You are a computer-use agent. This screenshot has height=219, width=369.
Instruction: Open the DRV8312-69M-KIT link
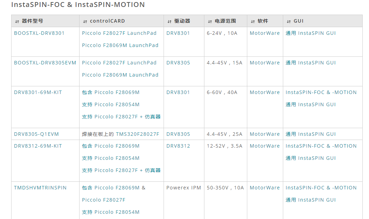38,146
